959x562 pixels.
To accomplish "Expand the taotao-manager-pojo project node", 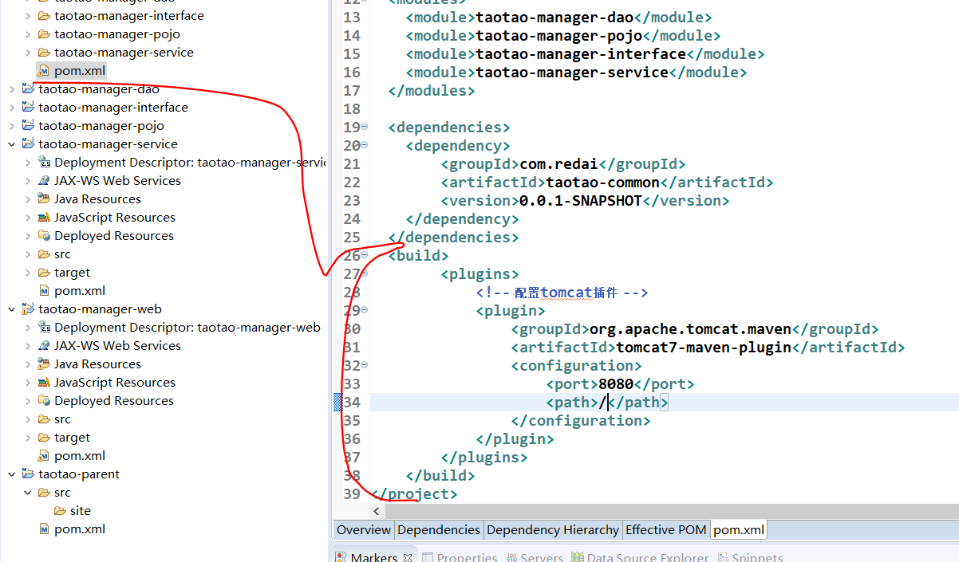I will click(x=11, y=126).
